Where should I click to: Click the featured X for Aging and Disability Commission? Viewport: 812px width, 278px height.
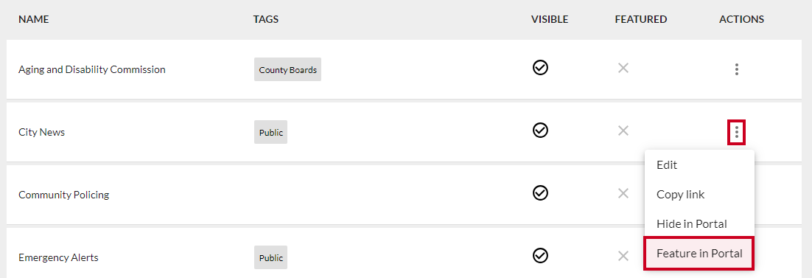click(x=623, y=68)
